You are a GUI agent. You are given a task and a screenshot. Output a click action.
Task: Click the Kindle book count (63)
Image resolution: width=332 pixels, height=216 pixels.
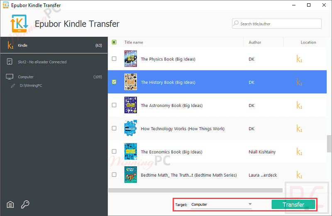[98, 45]
